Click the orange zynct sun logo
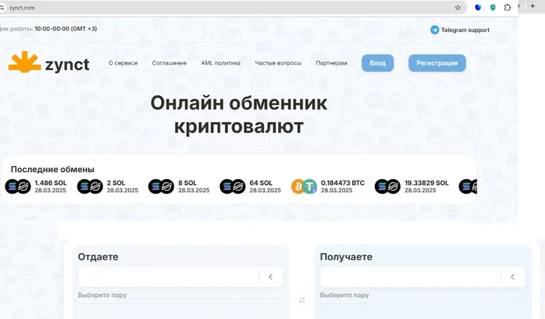Viewport: 545px width, 319px height. pos(24,62)
